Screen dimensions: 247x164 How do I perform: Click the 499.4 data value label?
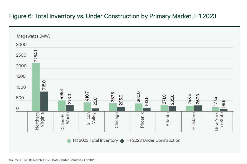tap(61, 94)
